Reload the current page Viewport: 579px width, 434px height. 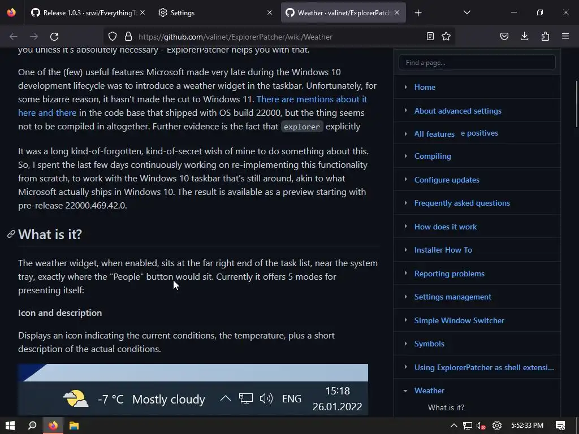(x=54, y=37)
